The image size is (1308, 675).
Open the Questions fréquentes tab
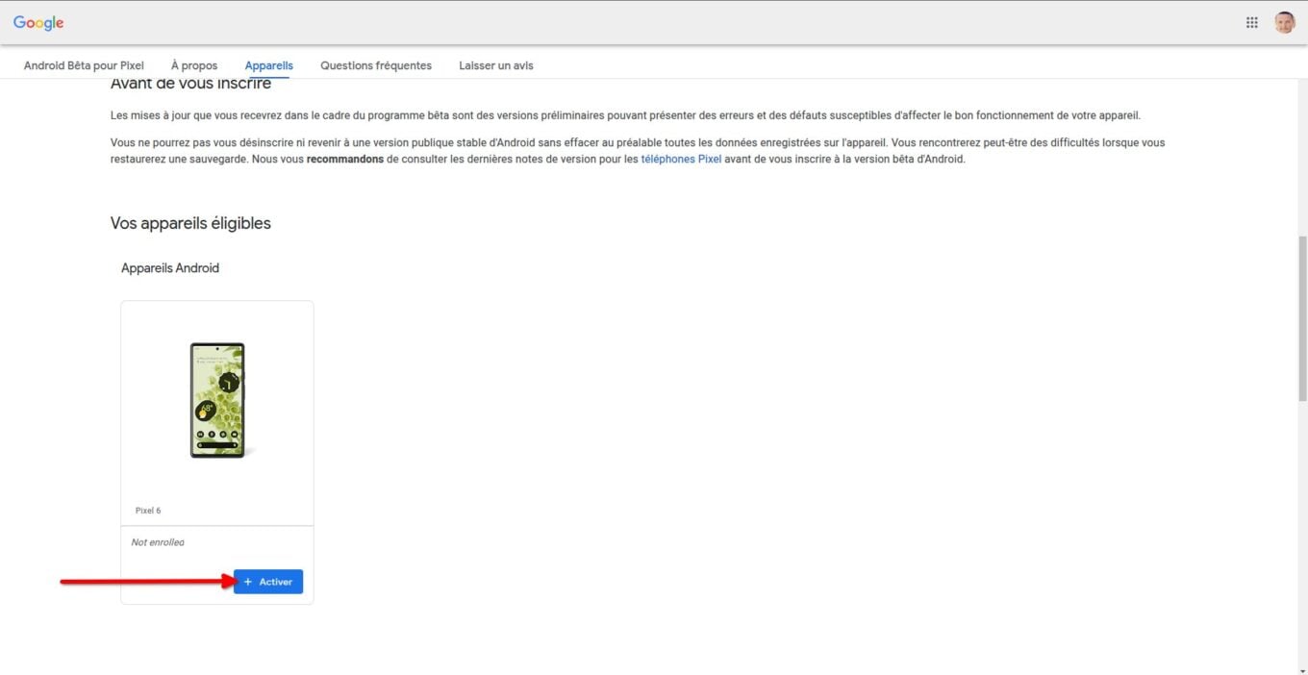(376, 65)
